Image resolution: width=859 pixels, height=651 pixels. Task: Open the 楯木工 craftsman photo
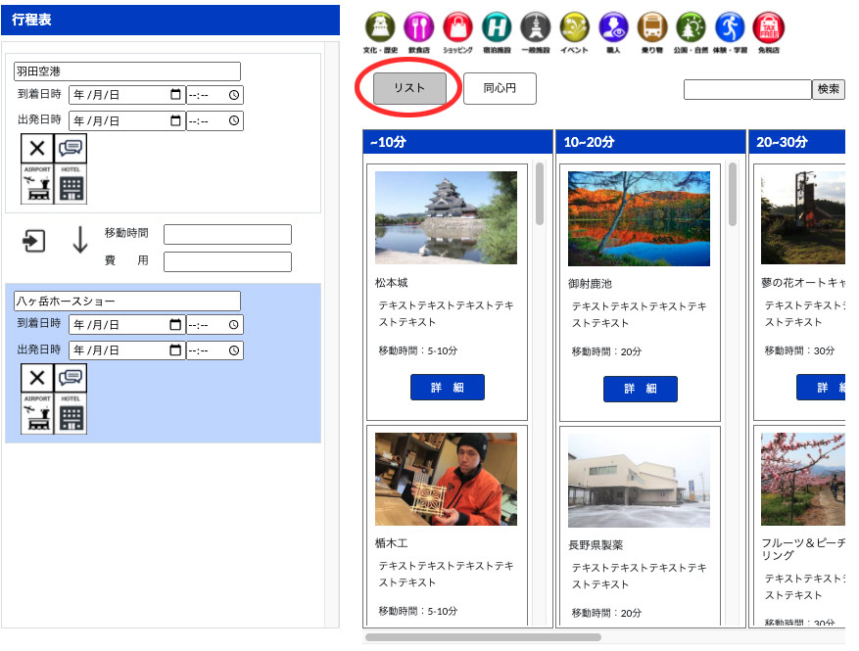(446, 479)
